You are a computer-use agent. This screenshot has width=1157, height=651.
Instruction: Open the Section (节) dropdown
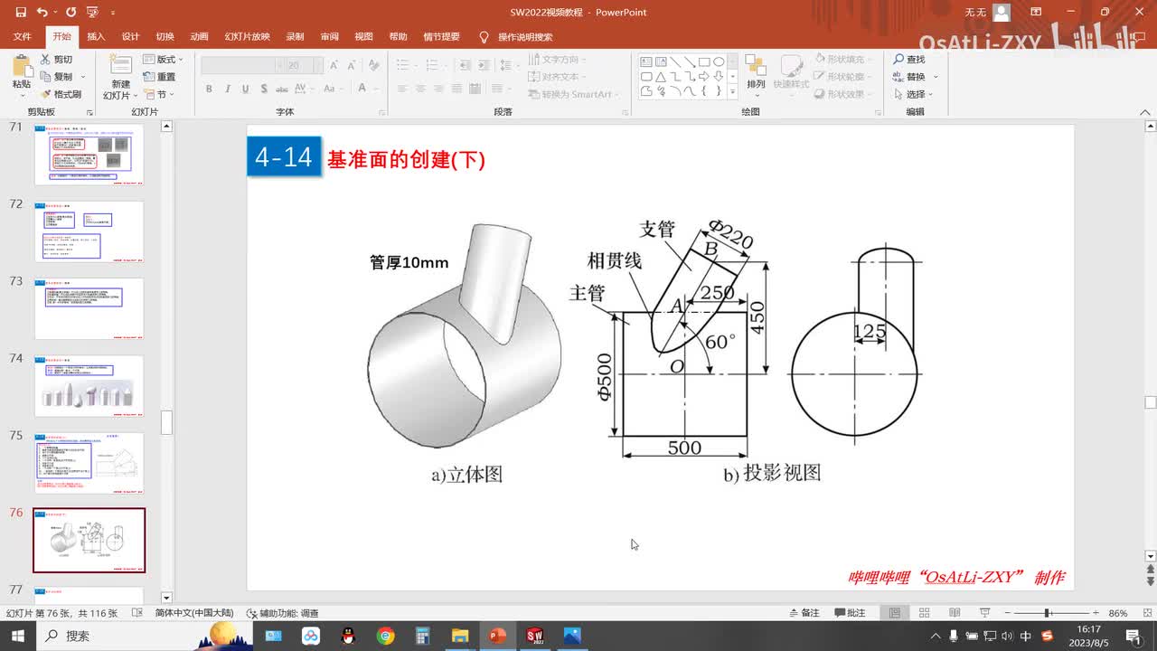159,94
